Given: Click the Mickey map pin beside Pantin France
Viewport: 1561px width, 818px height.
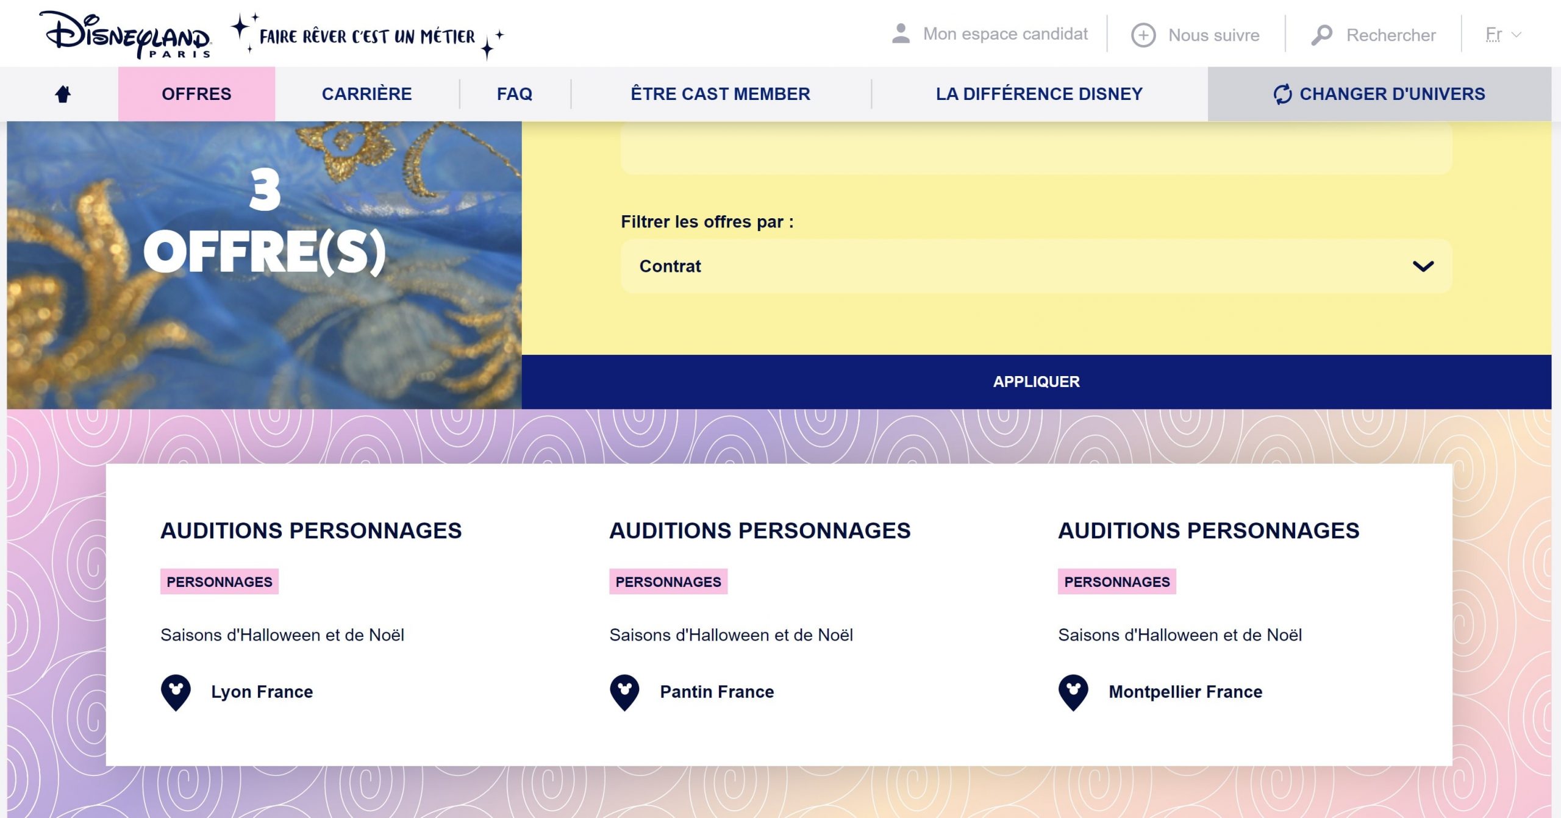Looking at the screenshot, I should [624, 692].
